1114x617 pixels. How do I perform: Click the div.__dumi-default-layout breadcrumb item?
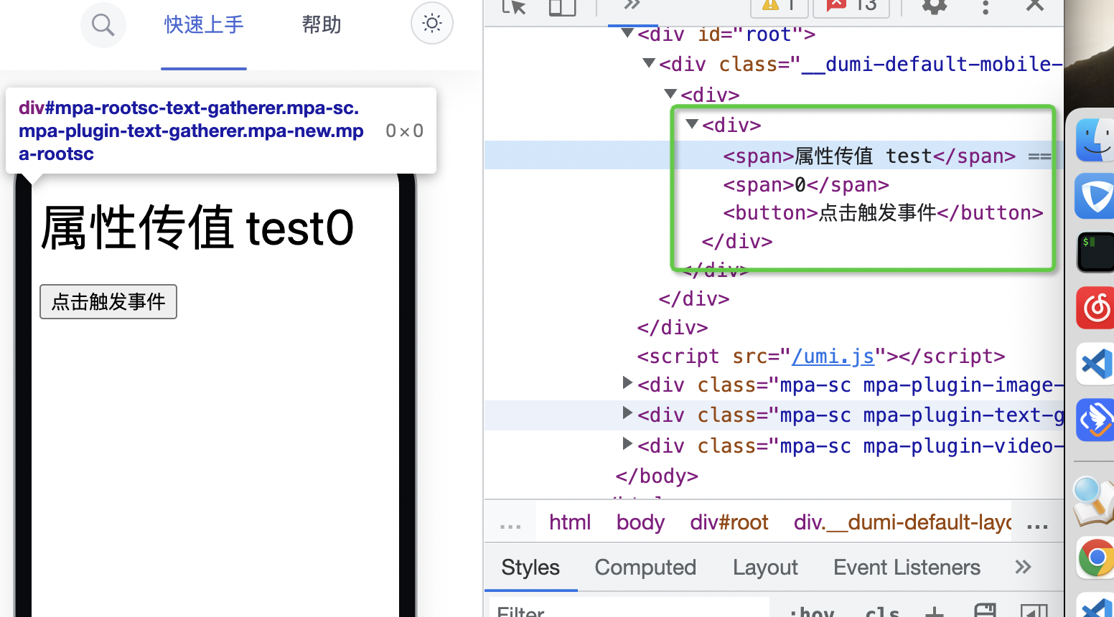903,522
